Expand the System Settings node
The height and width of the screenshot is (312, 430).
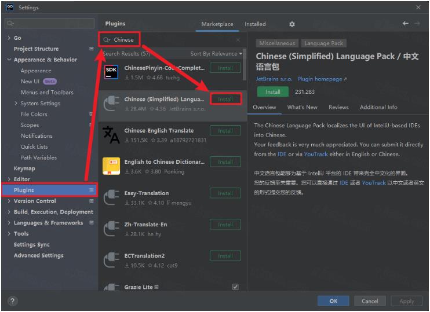coord(16,103)
